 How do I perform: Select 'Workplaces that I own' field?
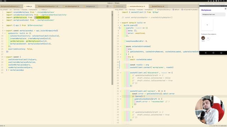pos(213,14)
